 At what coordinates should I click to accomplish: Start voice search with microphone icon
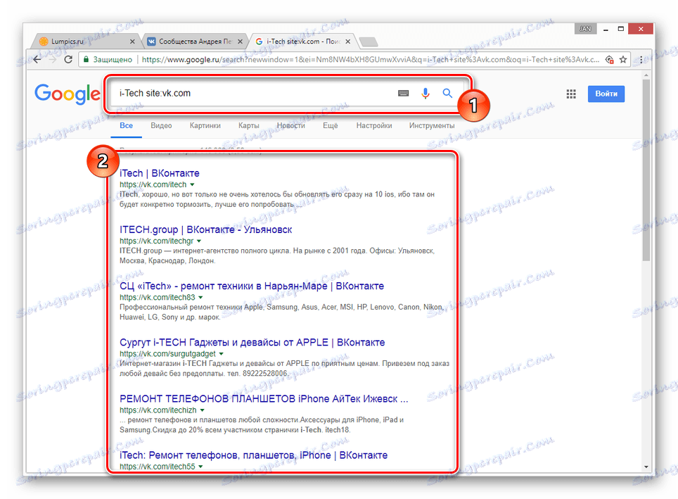pos(426,93)
